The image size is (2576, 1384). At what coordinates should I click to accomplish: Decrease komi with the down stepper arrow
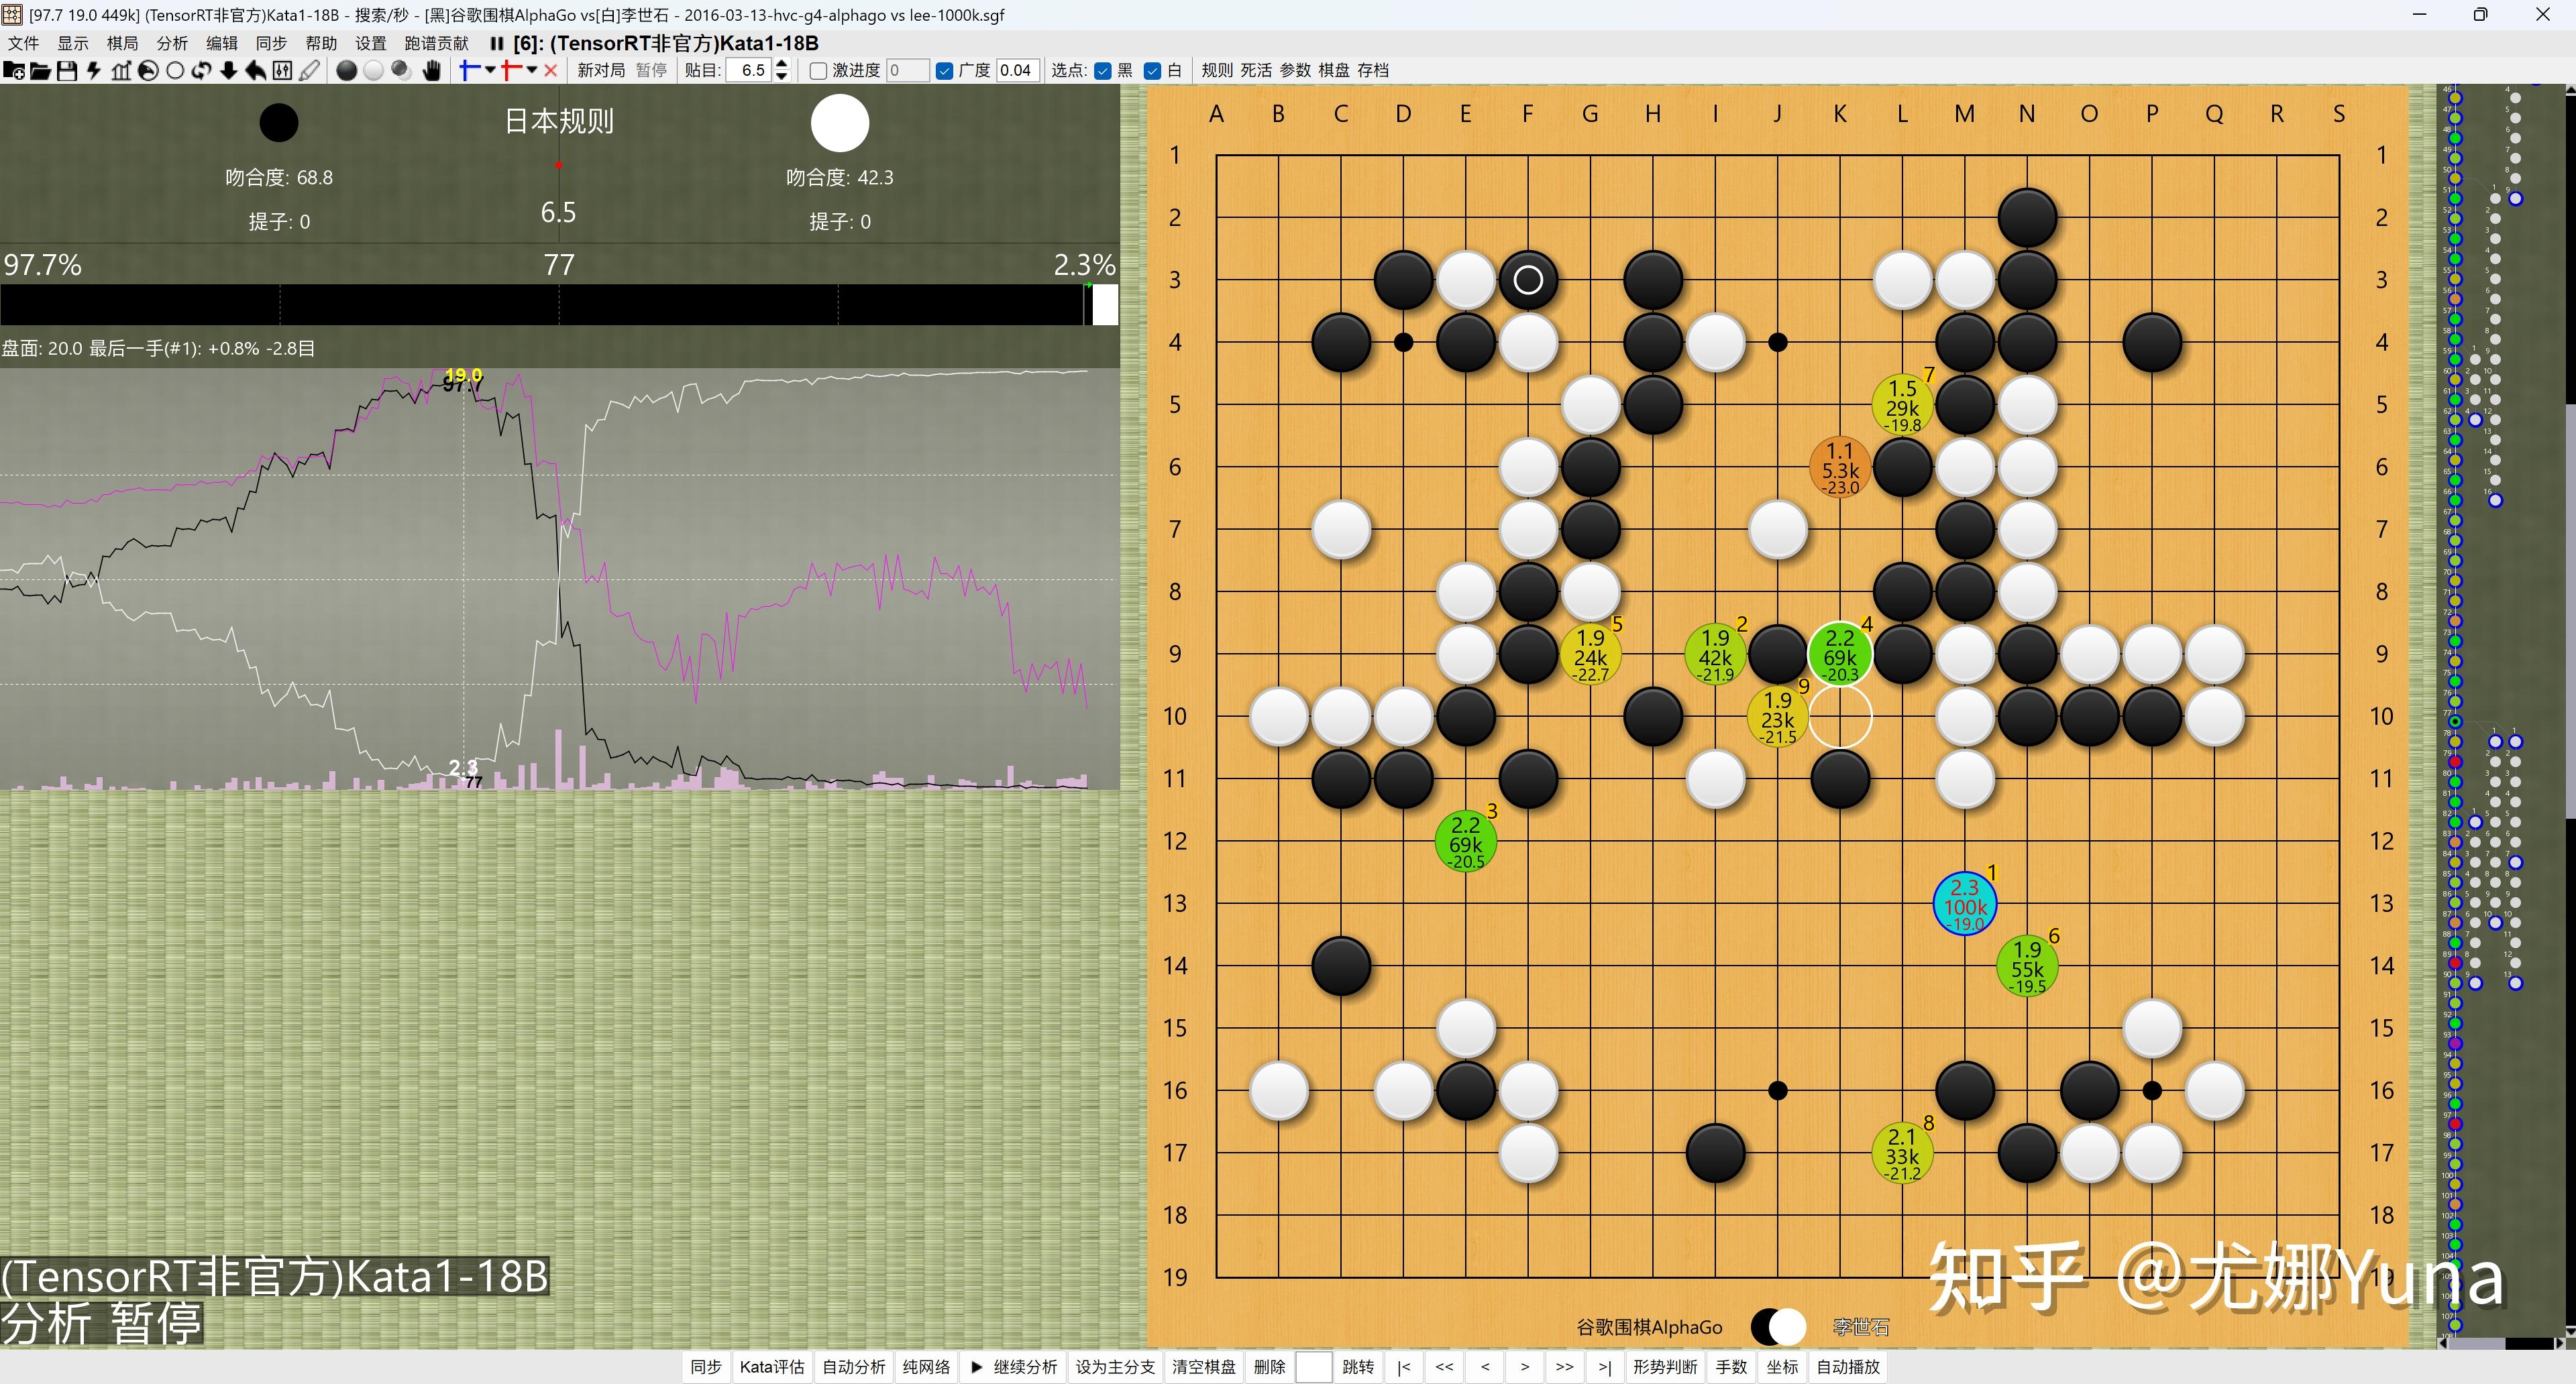click(782, 76)
